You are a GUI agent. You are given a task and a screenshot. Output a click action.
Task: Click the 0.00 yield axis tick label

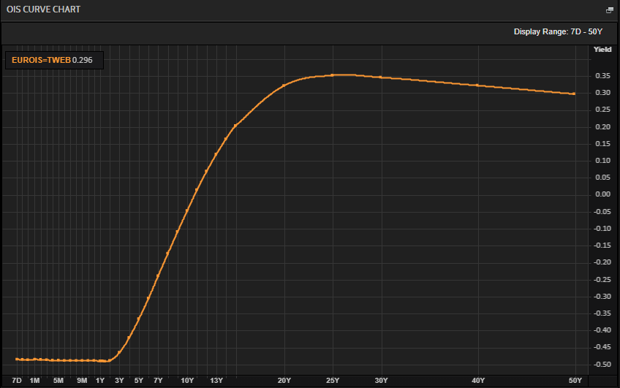click(602, 194)
